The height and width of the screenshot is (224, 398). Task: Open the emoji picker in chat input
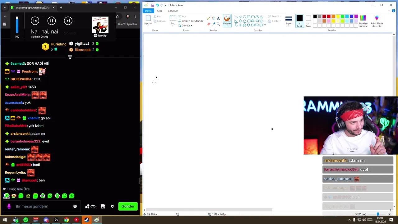coord(75,206)
